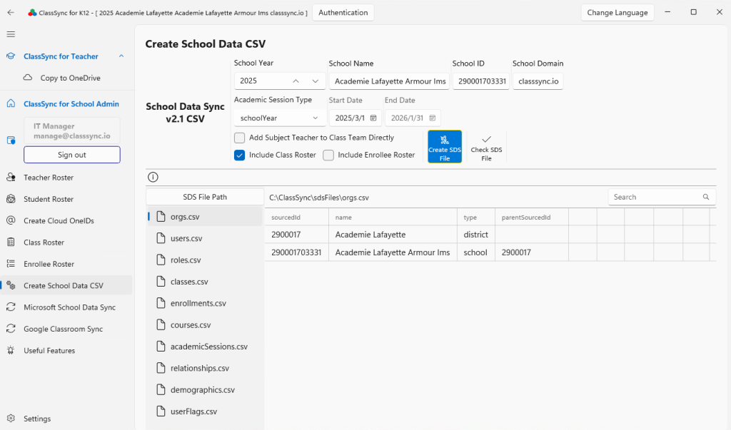Click the Teacher Roster icon
This screenshot has width=731, height=430.
pos(11,178)
